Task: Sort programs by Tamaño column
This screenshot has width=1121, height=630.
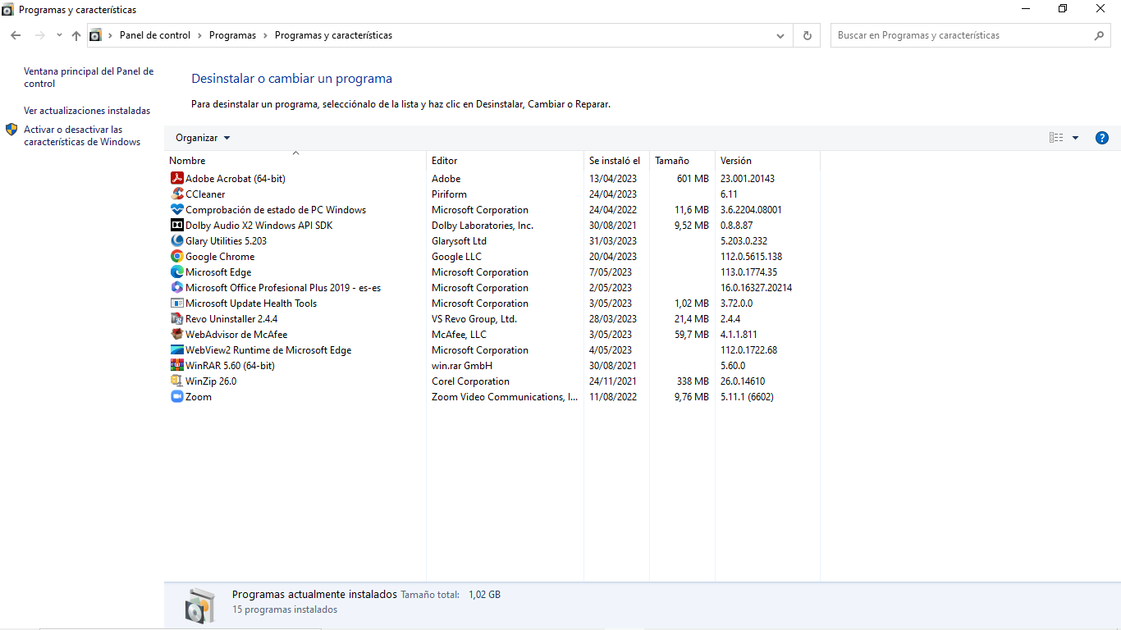Action: [672, 161]
